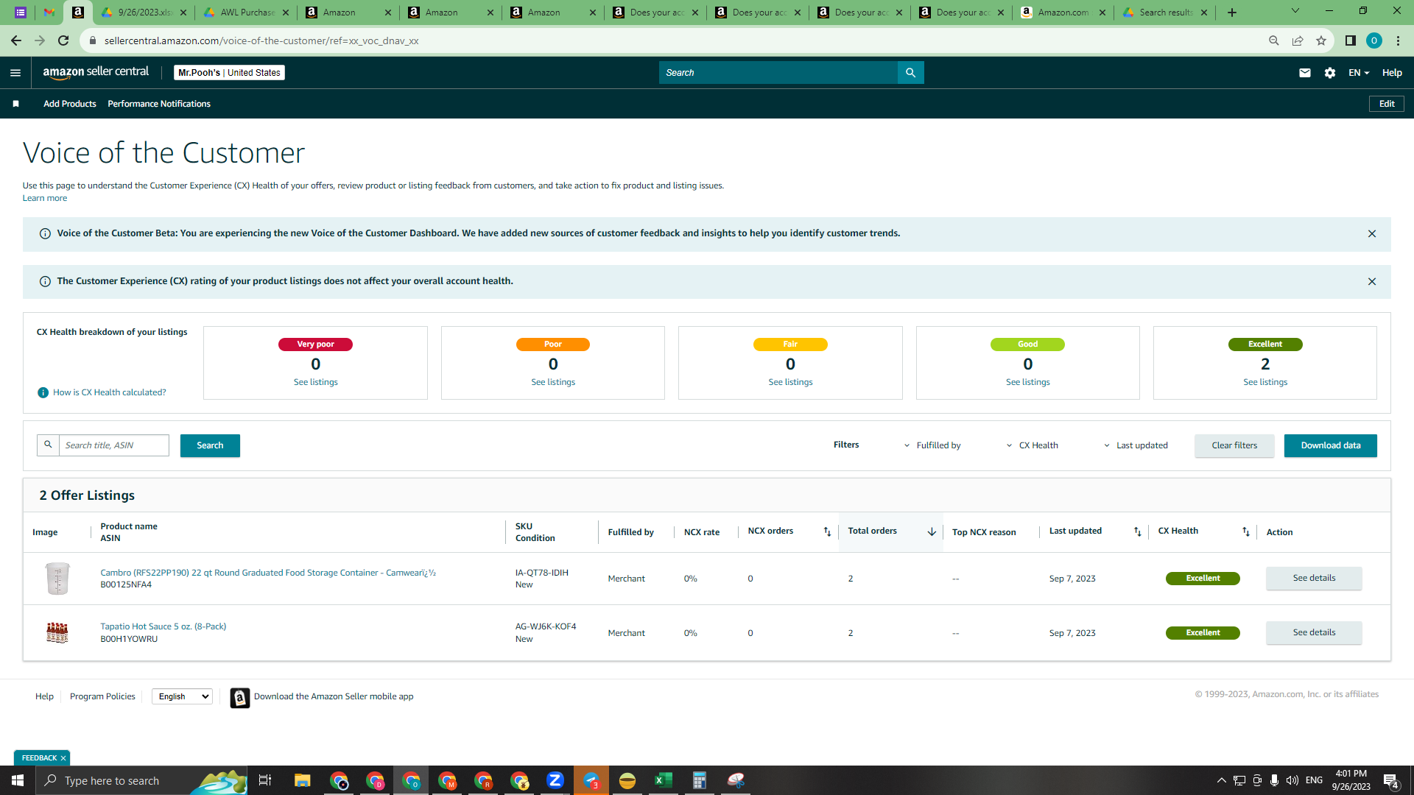See listings under Excellent

point(1265,382)
